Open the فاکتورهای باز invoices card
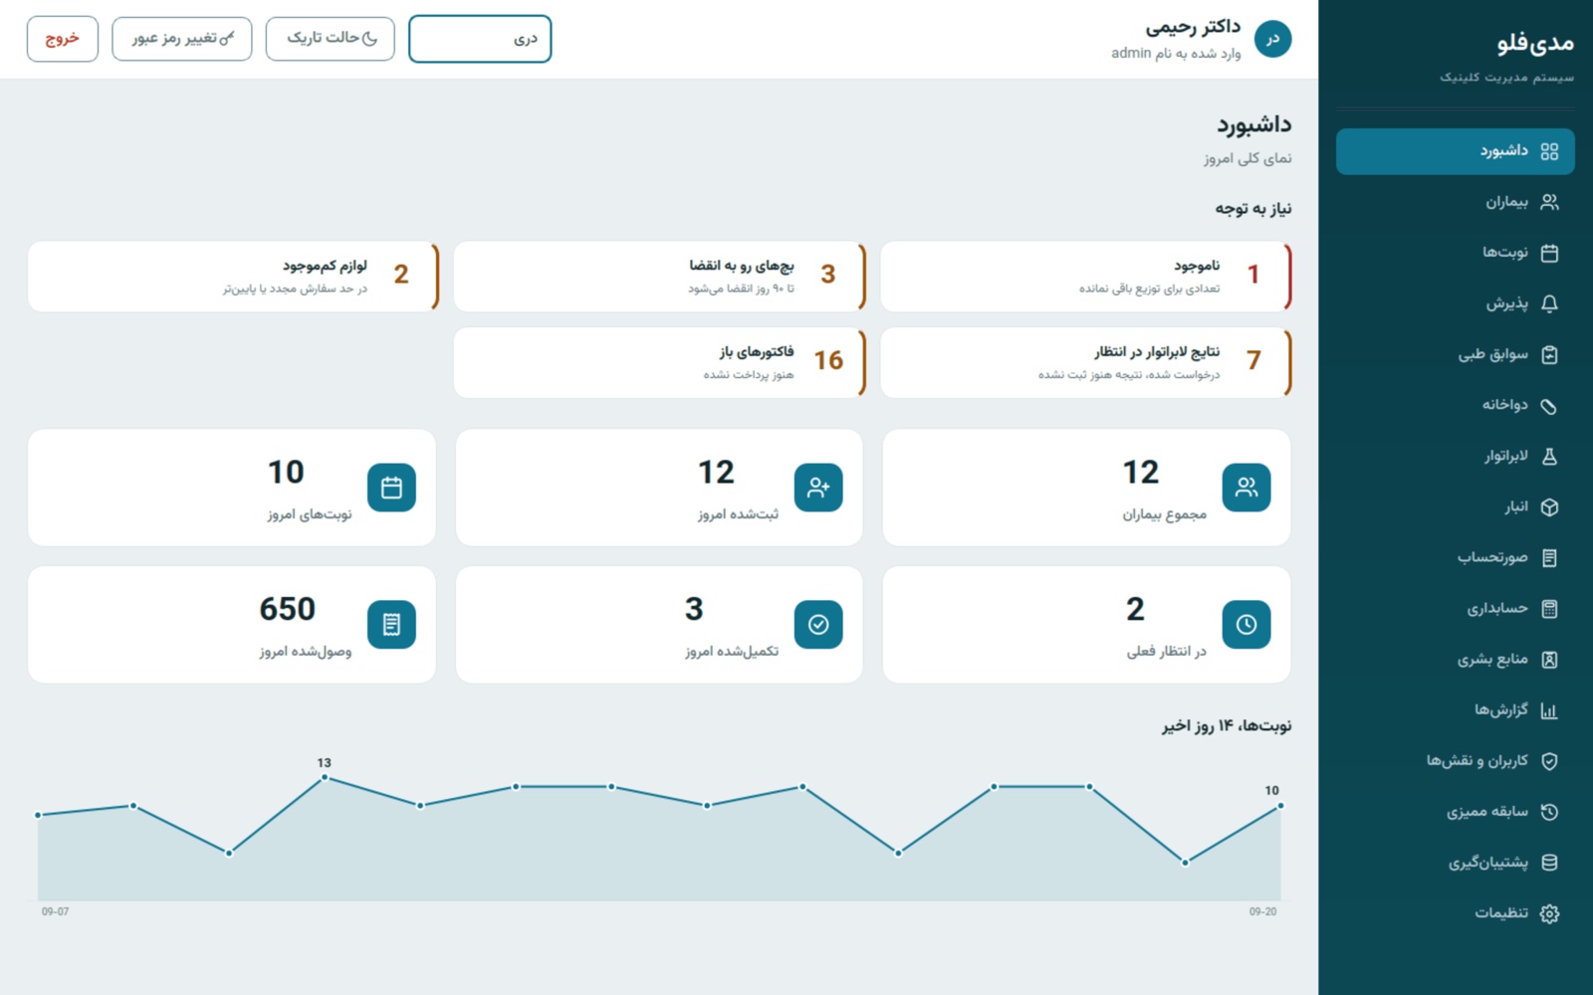Screen dimensions: 1593x995 [x=659, y=363]
